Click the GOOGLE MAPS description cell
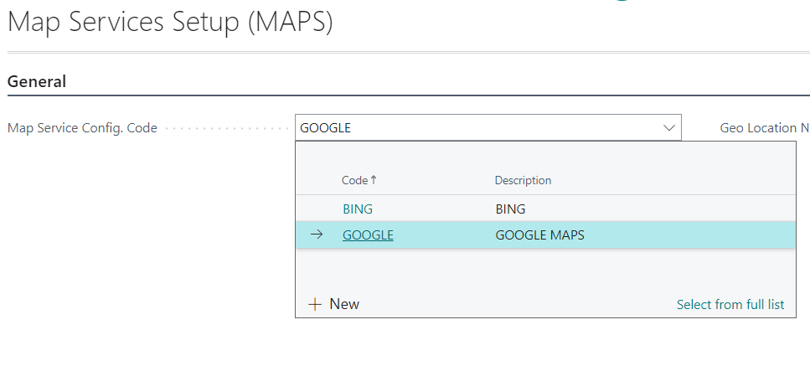The image size is (810, 366). (x=539, y=235)
